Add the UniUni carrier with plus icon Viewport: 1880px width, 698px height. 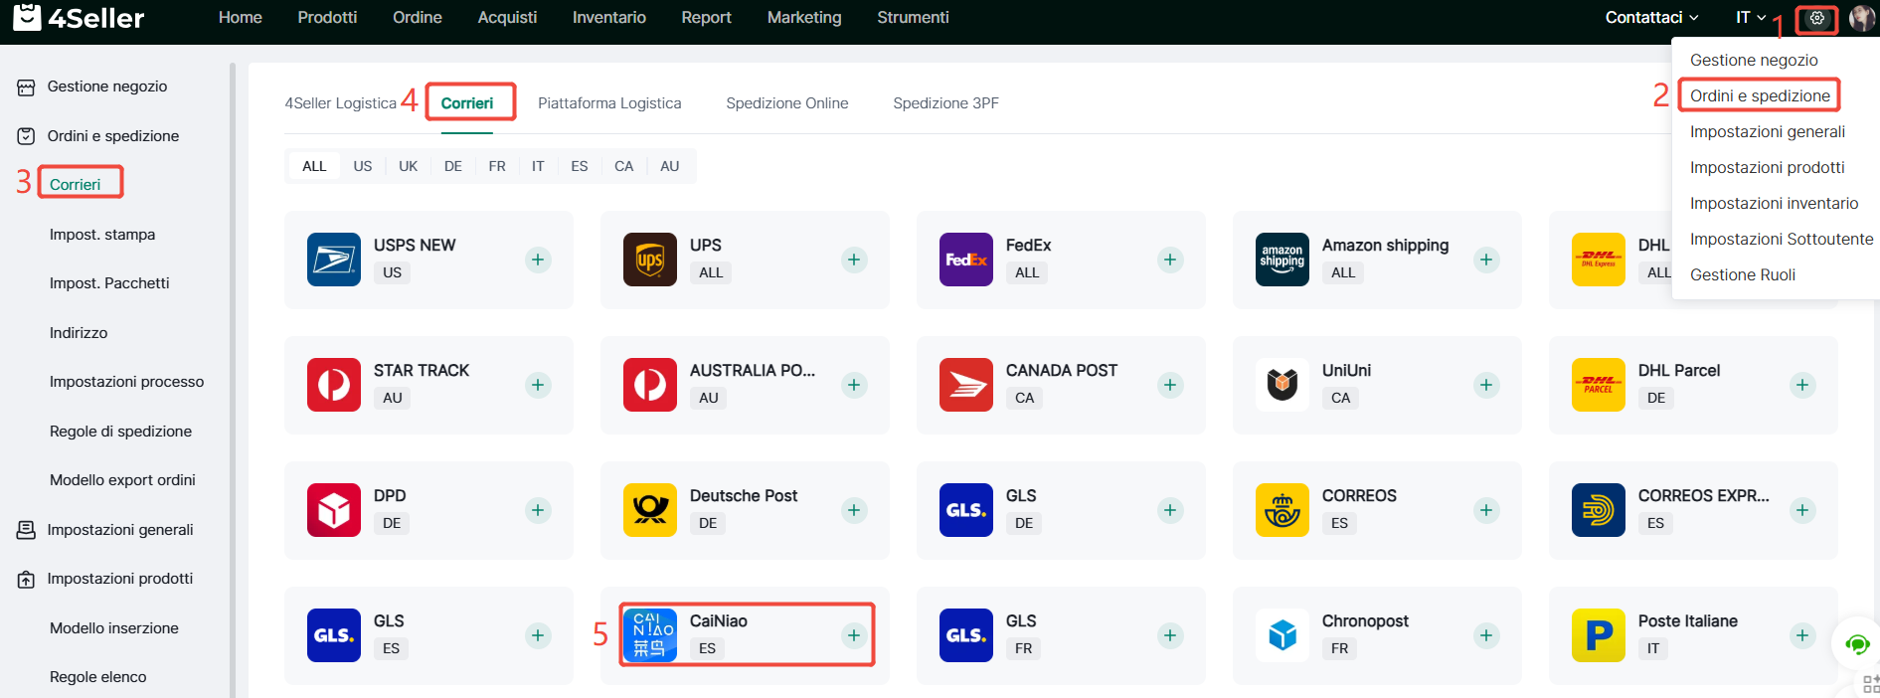pyautogui.click(x=1486, y=385)
